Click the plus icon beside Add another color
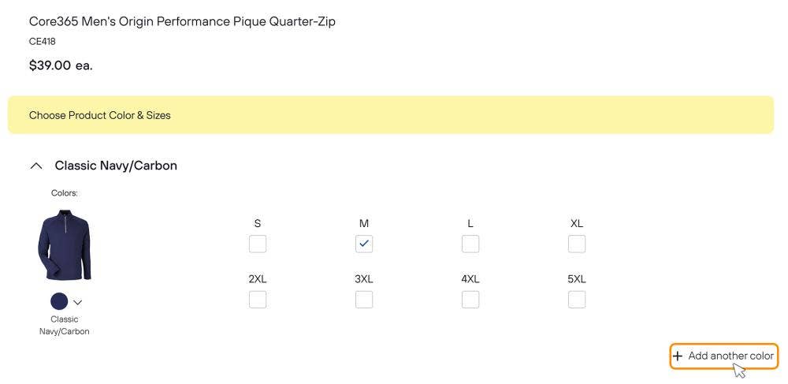 (x=678, y=356)
